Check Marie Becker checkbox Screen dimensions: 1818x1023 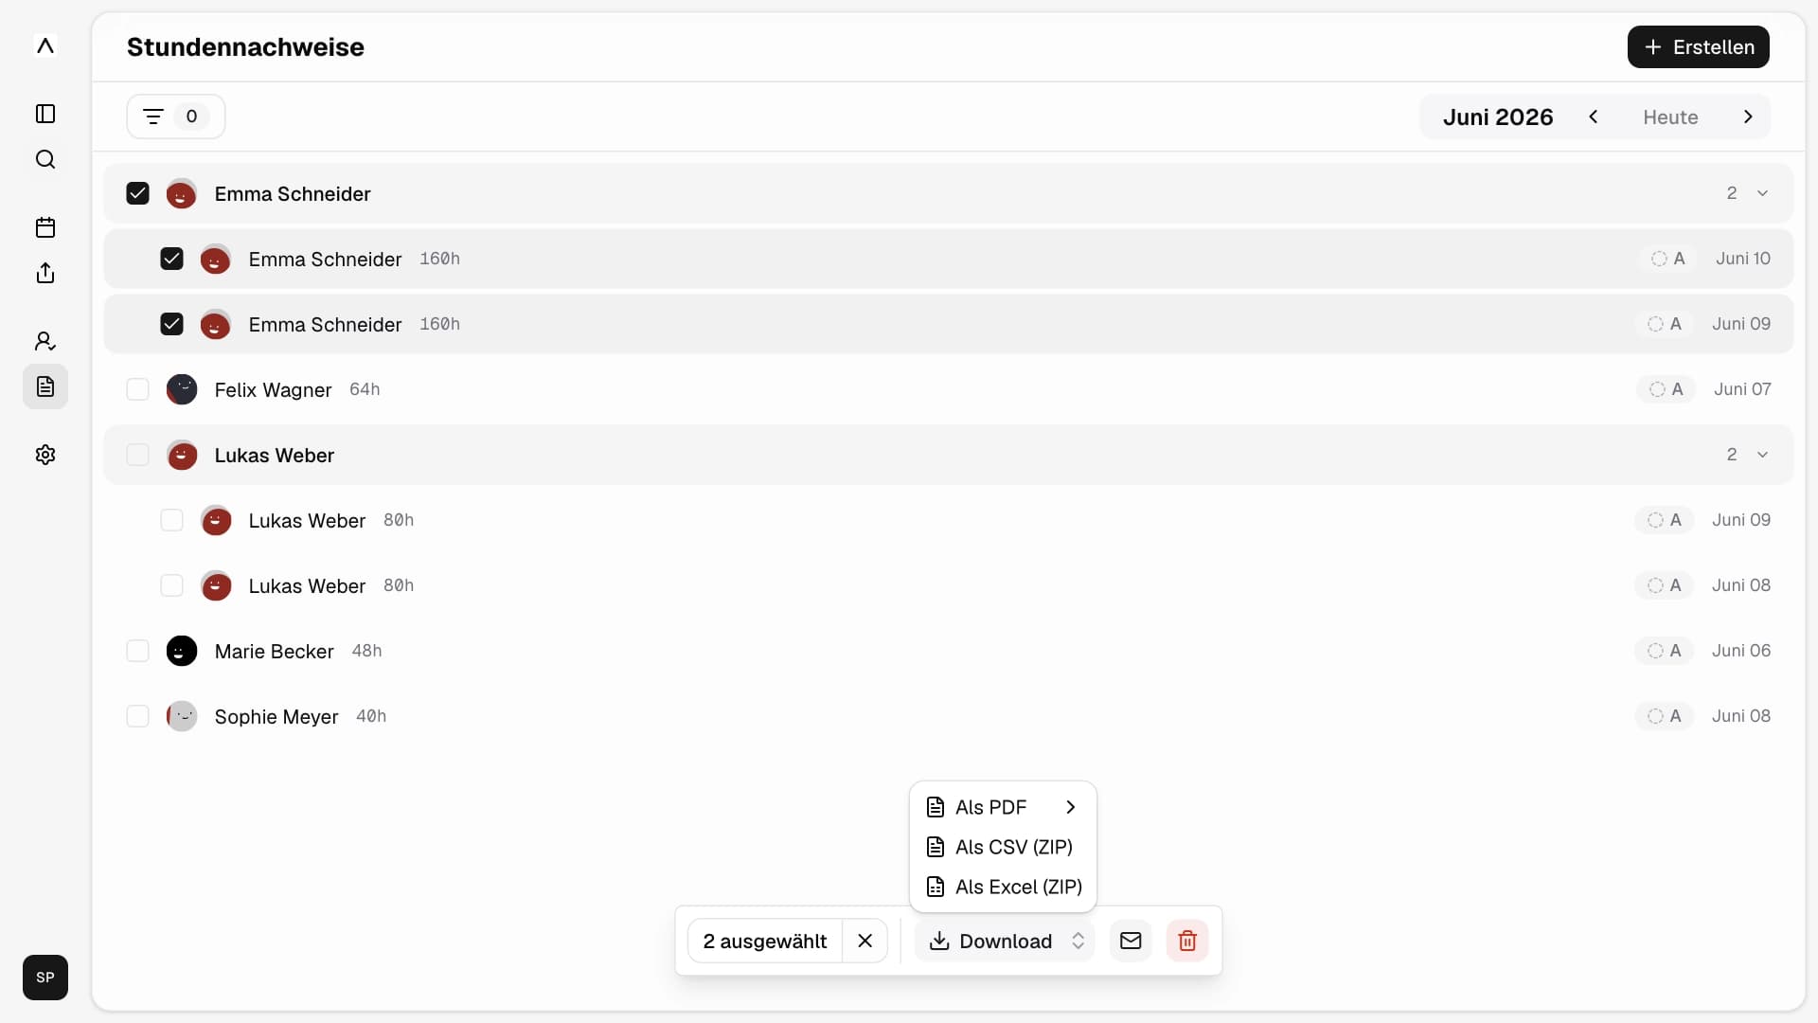[137, 651]
